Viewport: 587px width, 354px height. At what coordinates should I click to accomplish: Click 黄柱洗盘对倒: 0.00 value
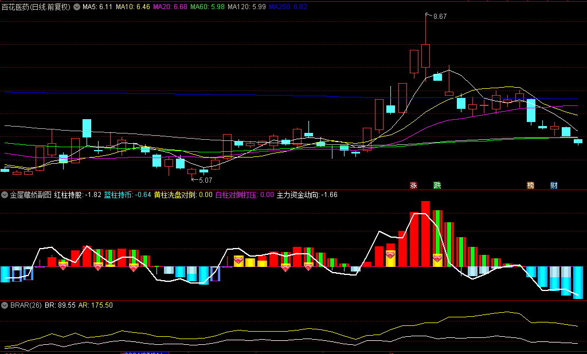[x=183, y=195]
